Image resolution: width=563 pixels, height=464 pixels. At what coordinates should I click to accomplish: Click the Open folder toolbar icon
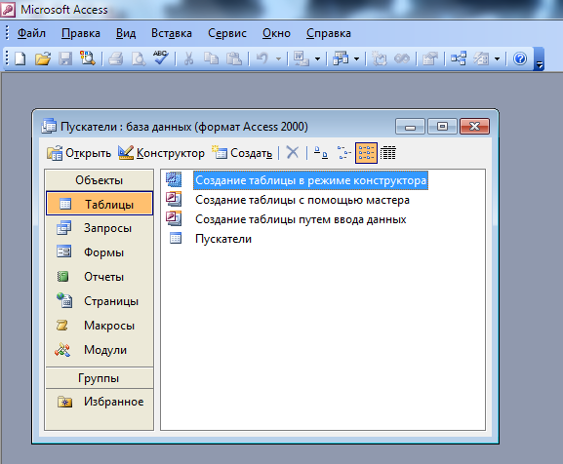click(x=43, y=58)
